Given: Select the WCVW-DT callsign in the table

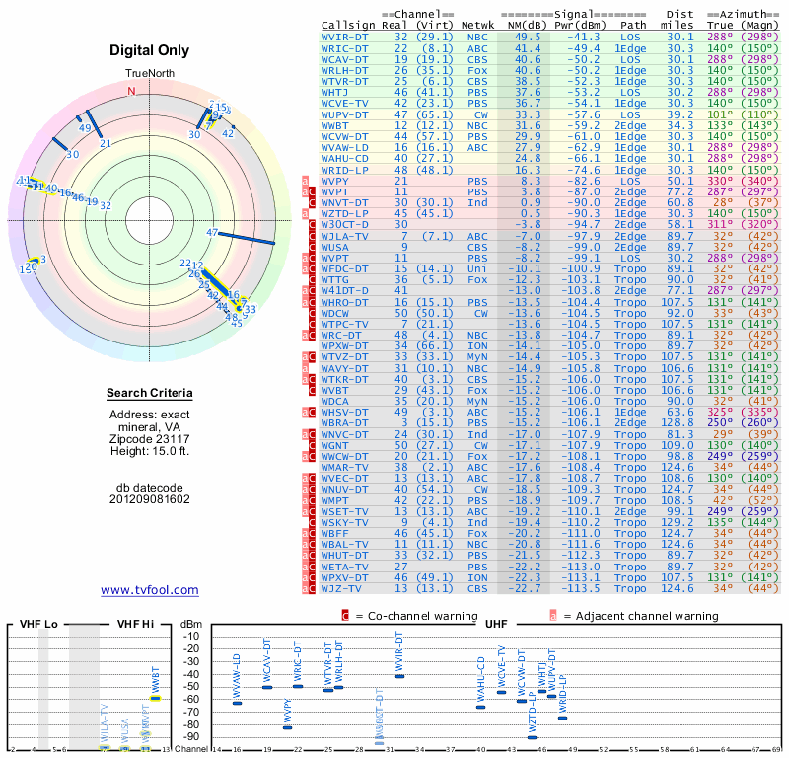Looking at the screenshot, I should (x=344, y=137).
